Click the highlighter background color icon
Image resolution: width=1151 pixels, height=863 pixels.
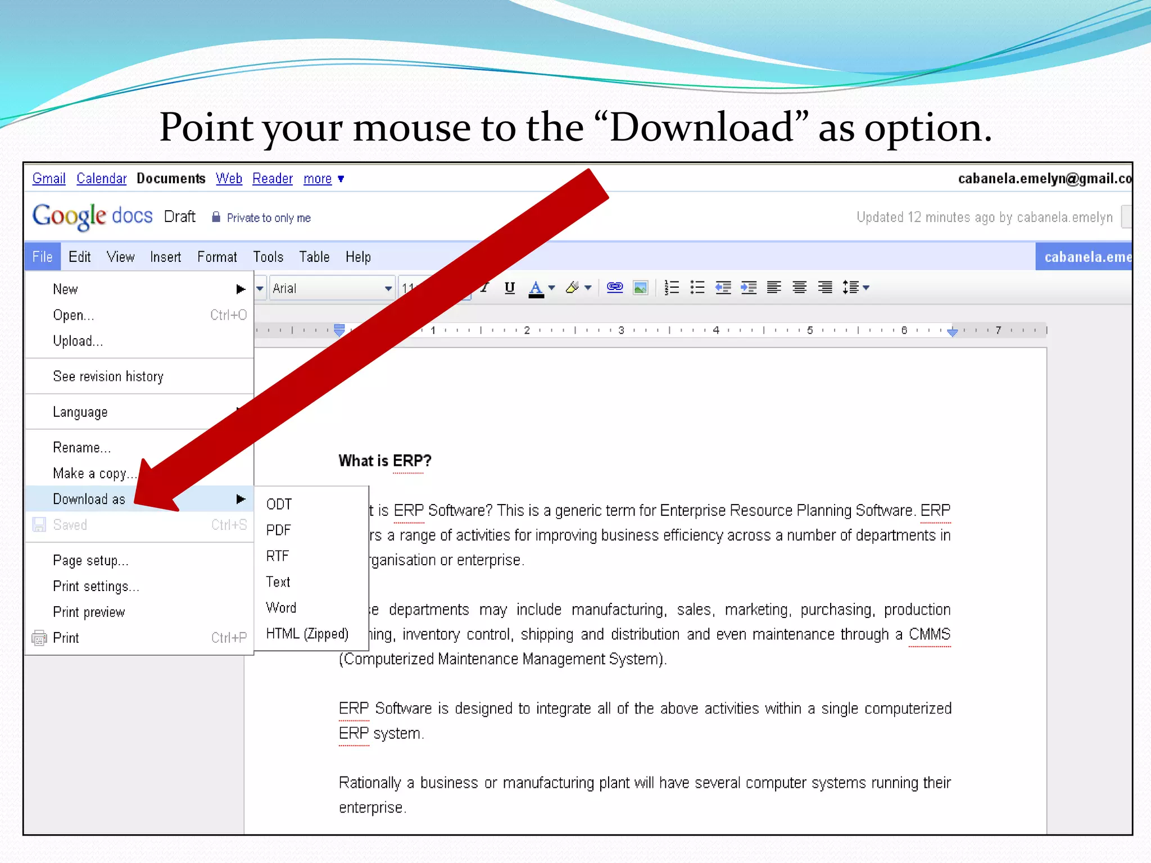572,288
